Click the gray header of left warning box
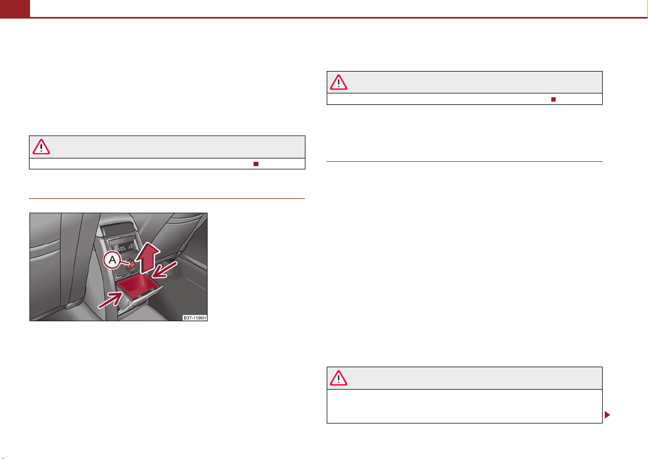Image resolution: width=648 pixels, height=459 pixels. coord(167,147)
